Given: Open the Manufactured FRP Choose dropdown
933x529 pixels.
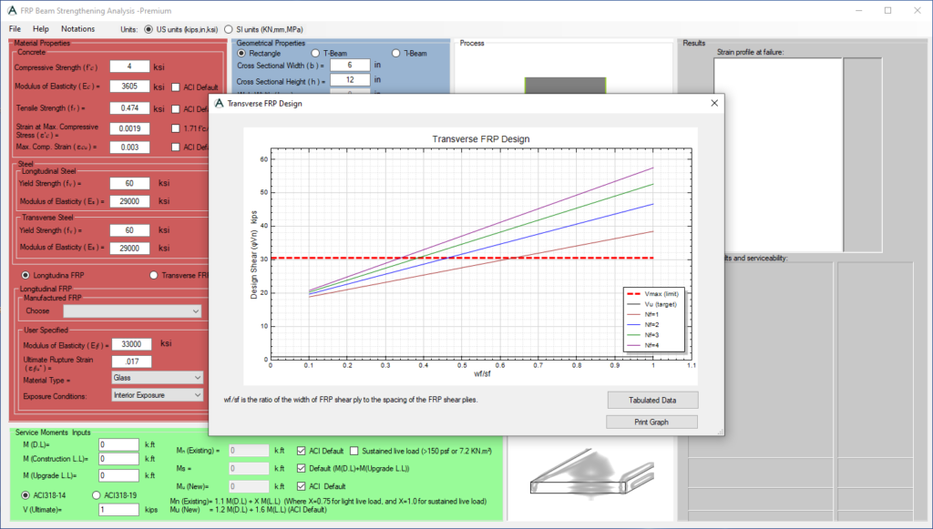Looking at the screenshot, I should 132,311.
